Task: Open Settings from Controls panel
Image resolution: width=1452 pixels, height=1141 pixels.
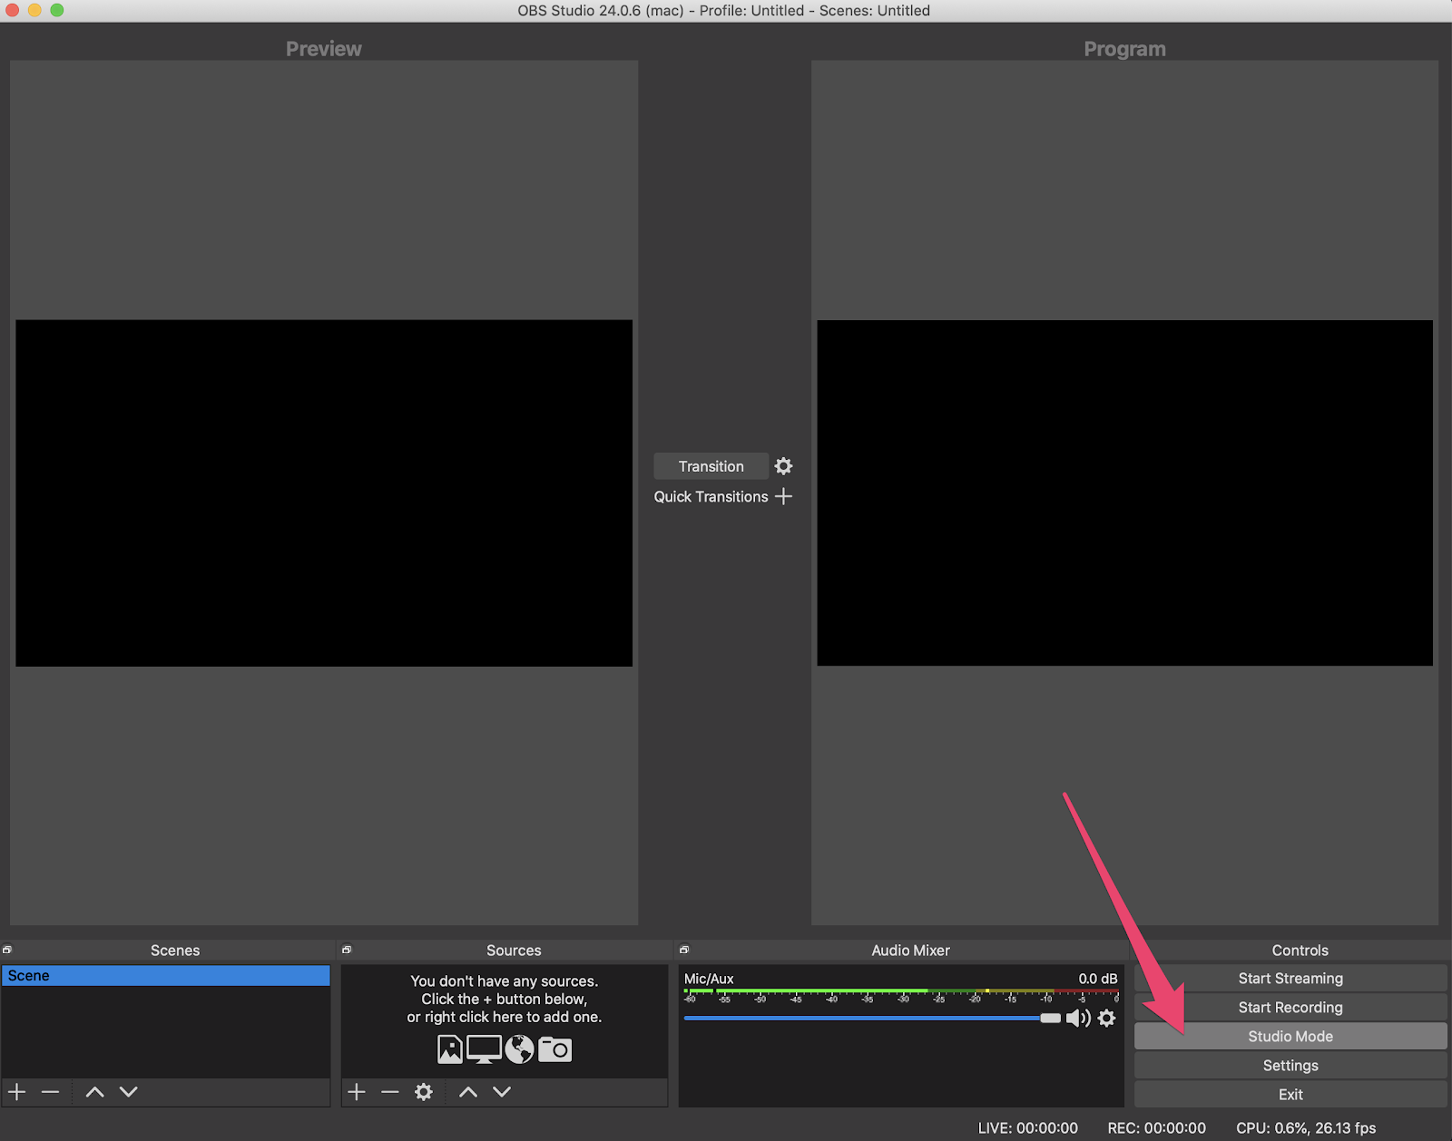Action: click(x=1290, y=1066)
